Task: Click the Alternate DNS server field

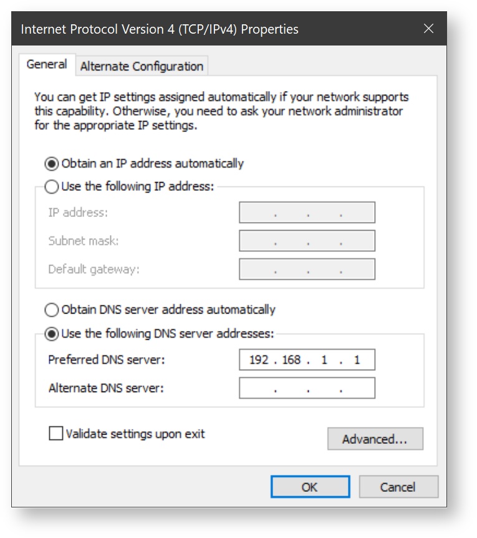Action: point(307,388)
